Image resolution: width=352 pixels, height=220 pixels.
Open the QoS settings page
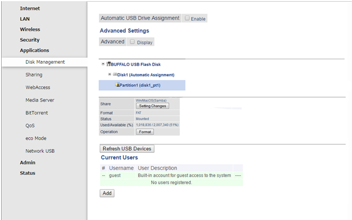pos(30,126)
